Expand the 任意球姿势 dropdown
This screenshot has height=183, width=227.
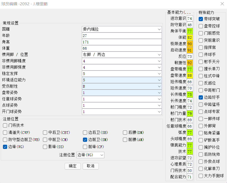click(122, 99)
